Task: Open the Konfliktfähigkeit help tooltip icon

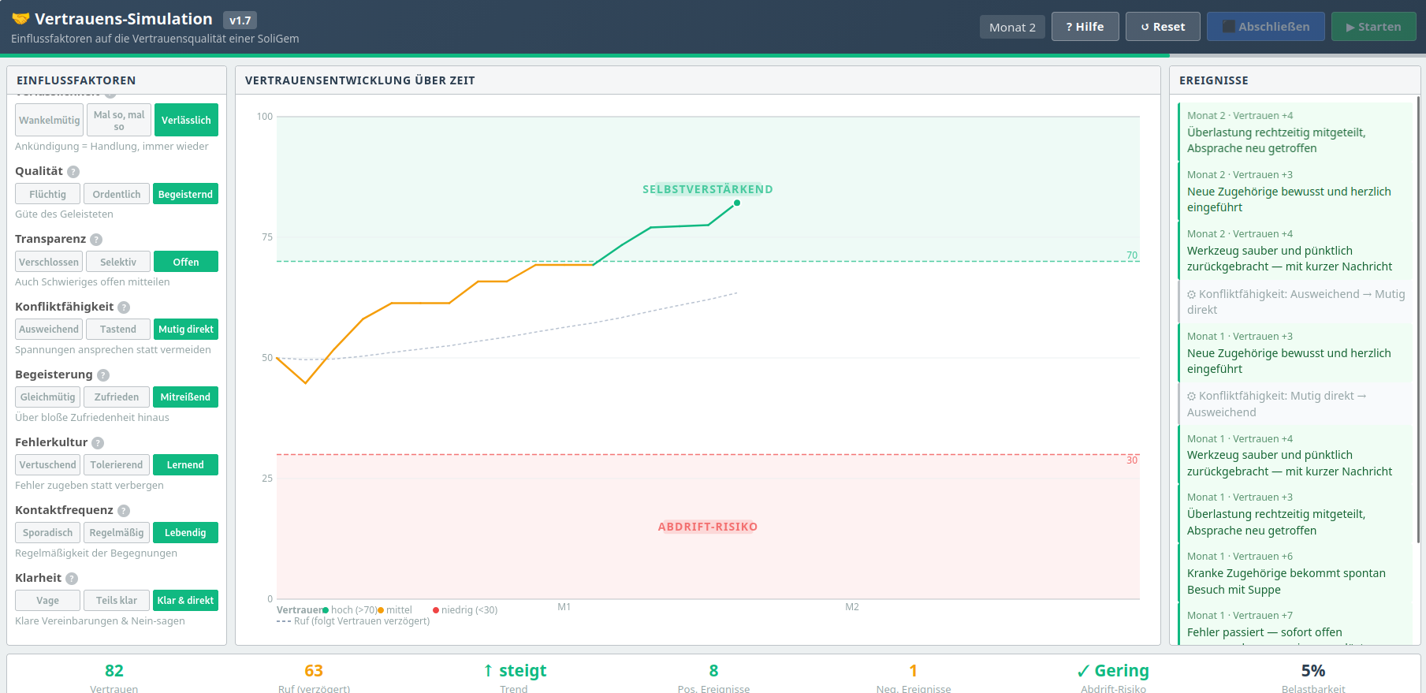Action: click(x=124, y=307)
